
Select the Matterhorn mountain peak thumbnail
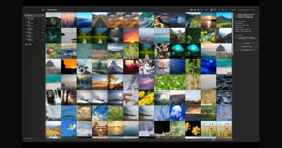coord(115,67)
